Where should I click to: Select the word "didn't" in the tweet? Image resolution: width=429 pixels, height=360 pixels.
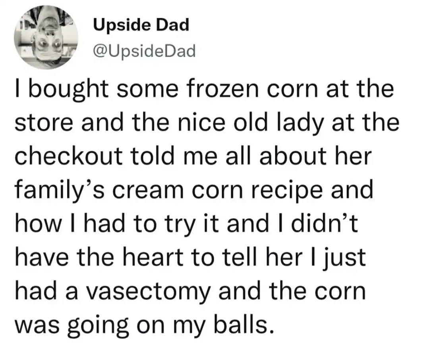click(324, 224)
